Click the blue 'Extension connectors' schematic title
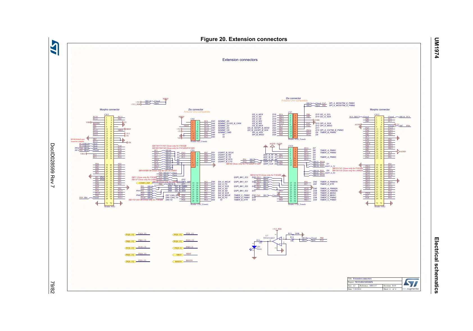This screenshot has height=331, width=473. [x=240, y=60]
